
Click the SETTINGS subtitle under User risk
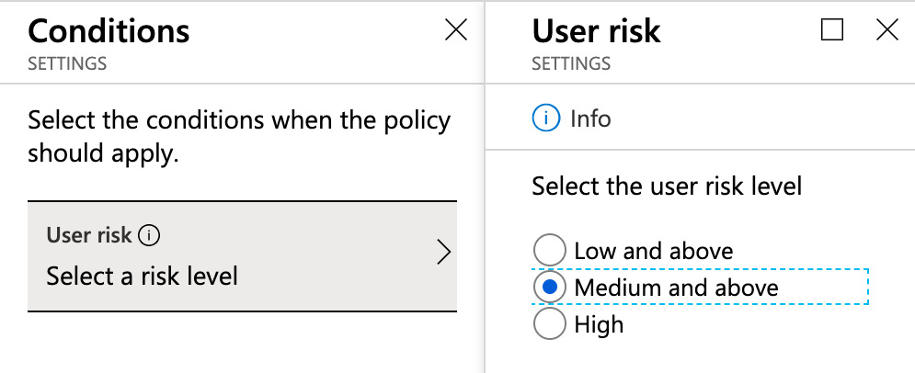coord(571,64)
